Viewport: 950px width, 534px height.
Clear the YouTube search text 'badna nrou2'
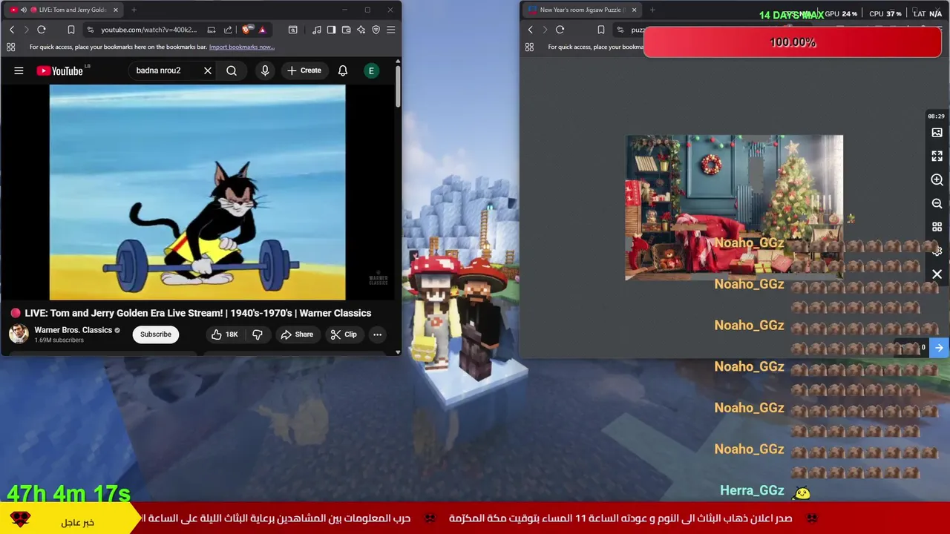(208, 70)
